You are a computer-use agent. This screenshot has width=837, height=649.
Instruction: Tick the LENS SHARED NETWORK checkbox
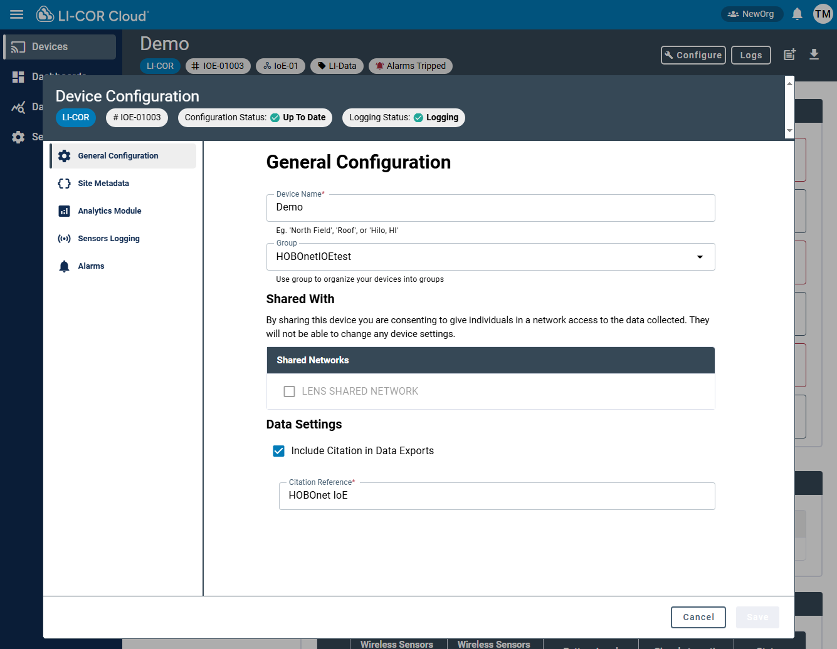tap(289, 392)
